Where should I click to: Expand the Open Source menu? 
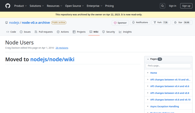(x=74, y=6)
